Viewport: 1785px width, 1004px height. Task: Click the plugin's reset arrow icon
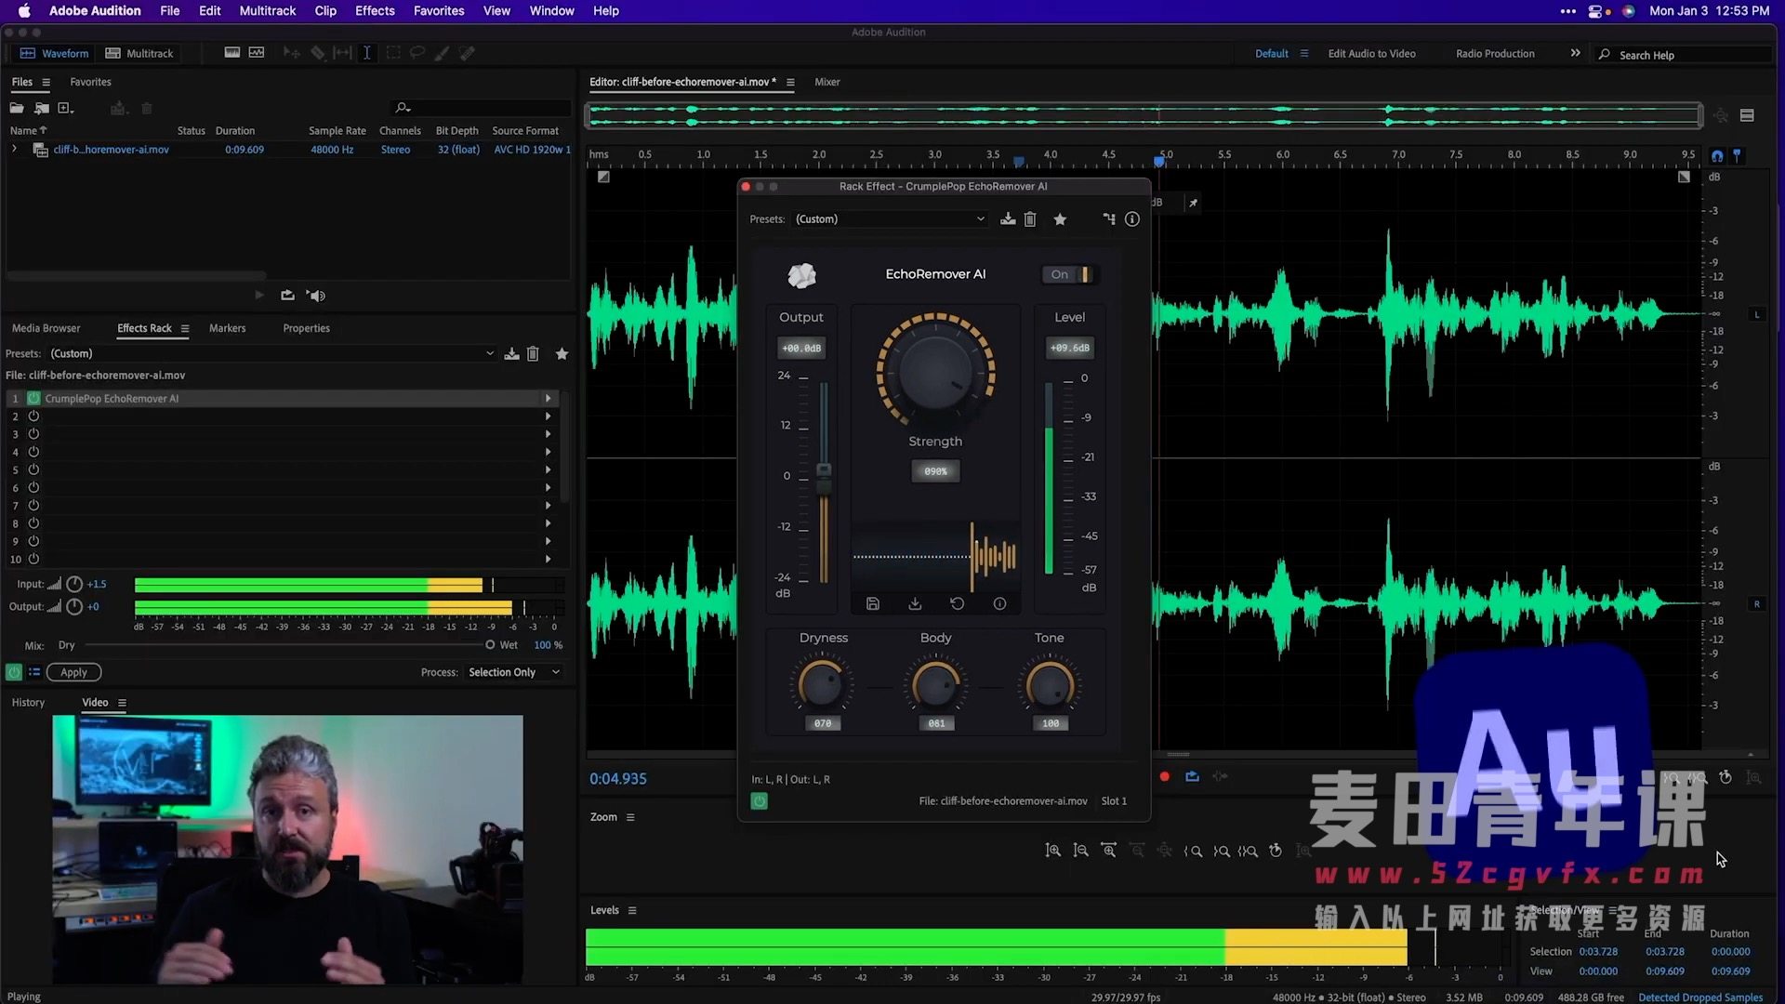click(957, 604)
